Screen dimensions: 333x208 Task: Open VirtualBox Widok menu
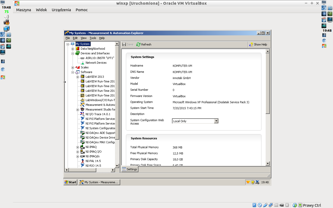pyautogui.click(x=41, y=10)
